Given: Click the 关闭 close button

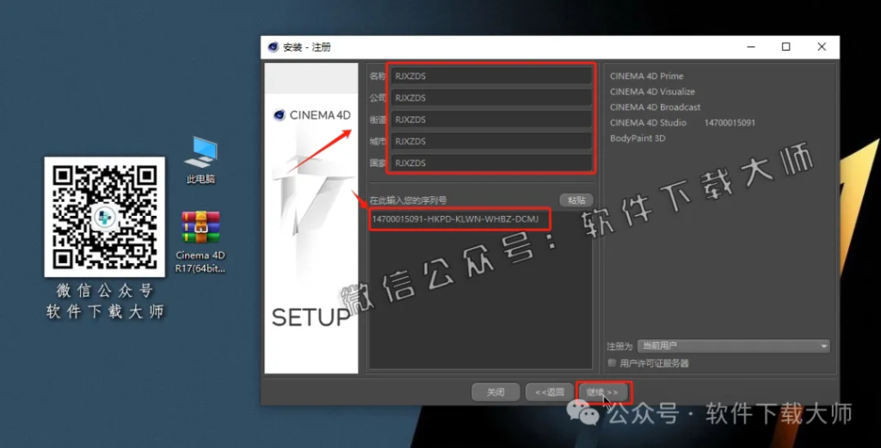Looking at the screenshot, I should [x=495, y=392].
